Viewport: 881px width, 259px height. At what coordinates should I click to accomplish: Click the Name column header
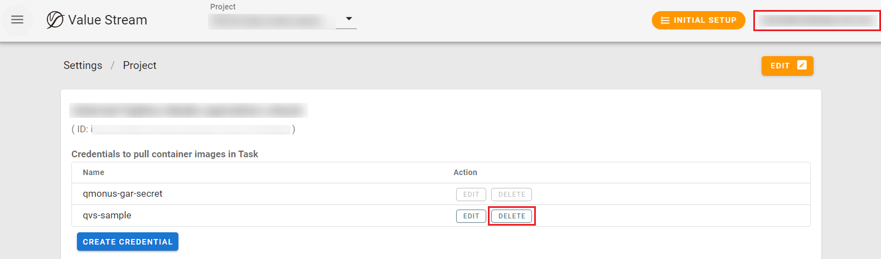click(94, 173)
